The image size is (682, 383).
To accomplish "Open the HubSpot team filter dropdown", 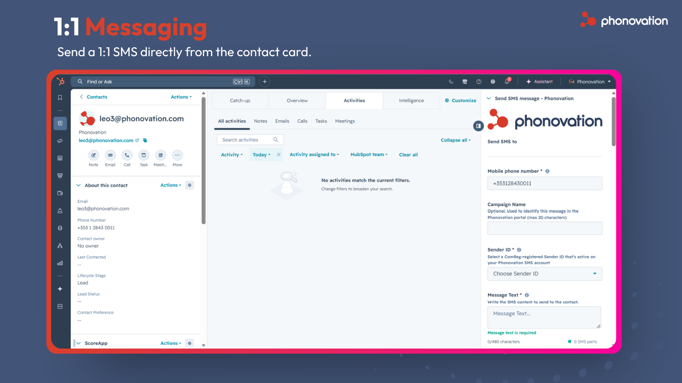I will click(369, 154).
